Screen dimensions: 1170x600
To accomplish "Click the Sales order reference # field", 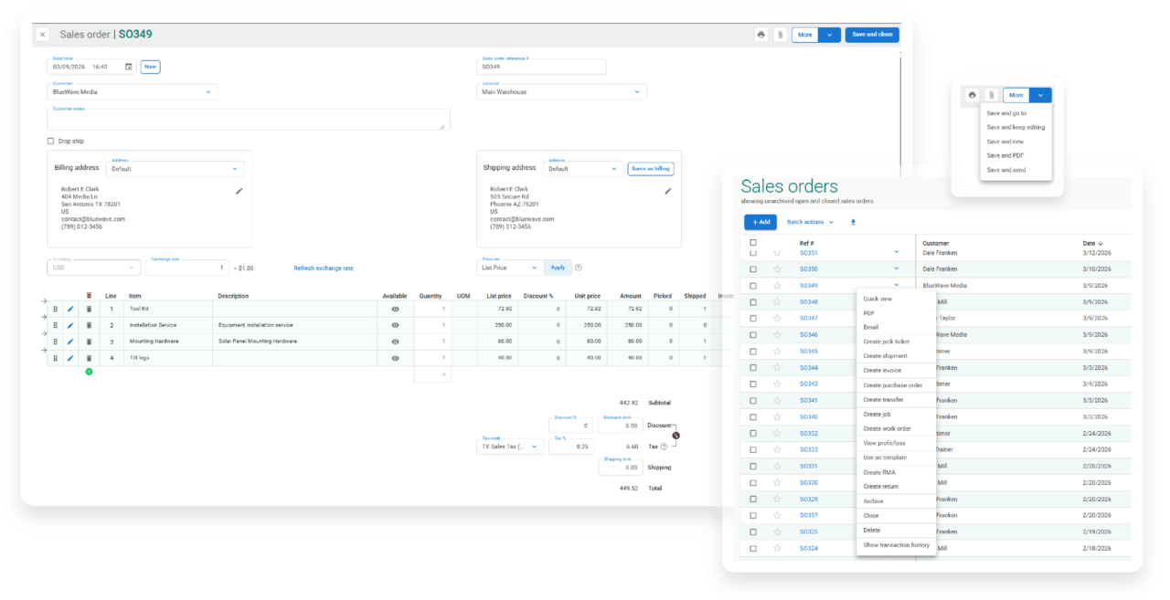I will pyautogui.click(x=541, y=66).
